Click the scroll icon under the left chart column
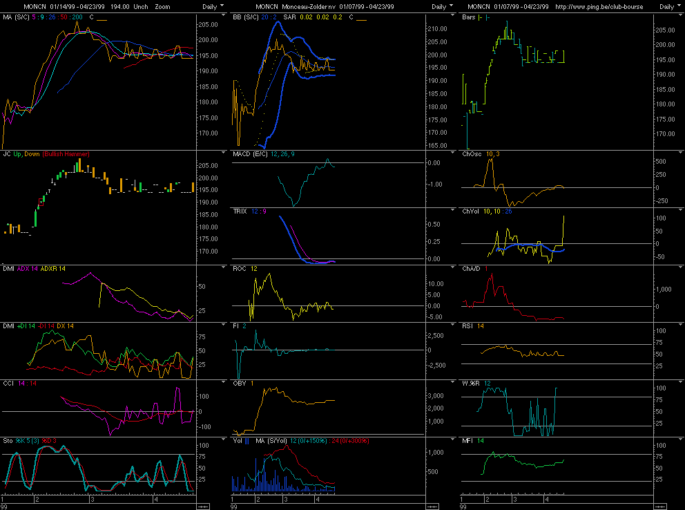 click(203, 507)
